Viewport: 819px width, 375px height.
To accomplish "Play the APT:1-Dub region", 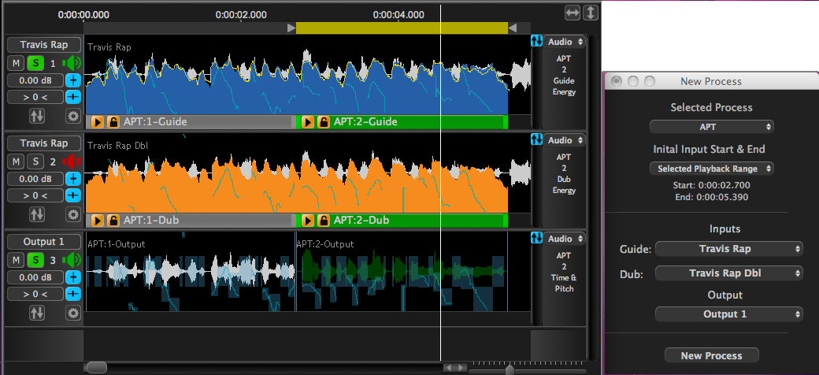I will click(x=98, y=221).
